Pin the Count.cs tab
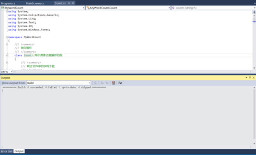The image size is (256, 155). tap(69, 3)
